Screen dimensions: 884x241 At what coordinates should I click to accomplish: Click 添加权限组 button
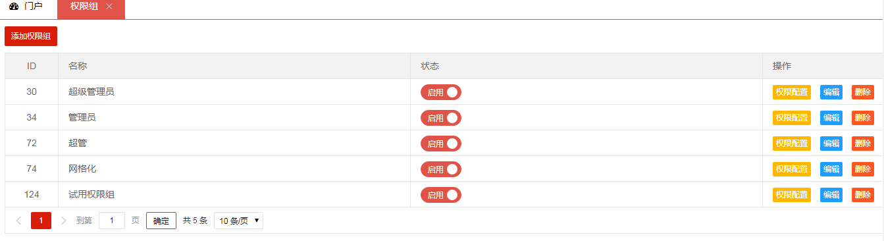click(x=31, y=36)
